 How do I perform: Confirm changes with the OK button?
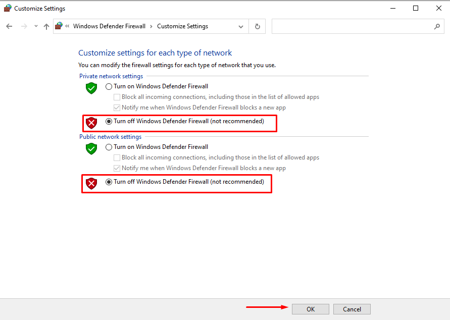coord(310,308)
